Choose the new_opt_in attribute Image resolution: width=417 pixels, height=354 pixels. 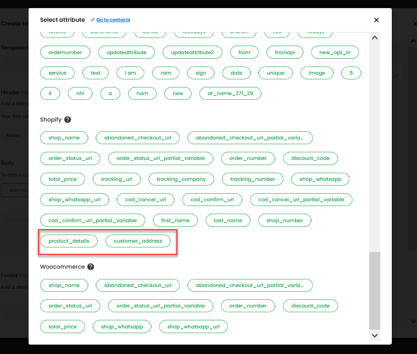335,52
